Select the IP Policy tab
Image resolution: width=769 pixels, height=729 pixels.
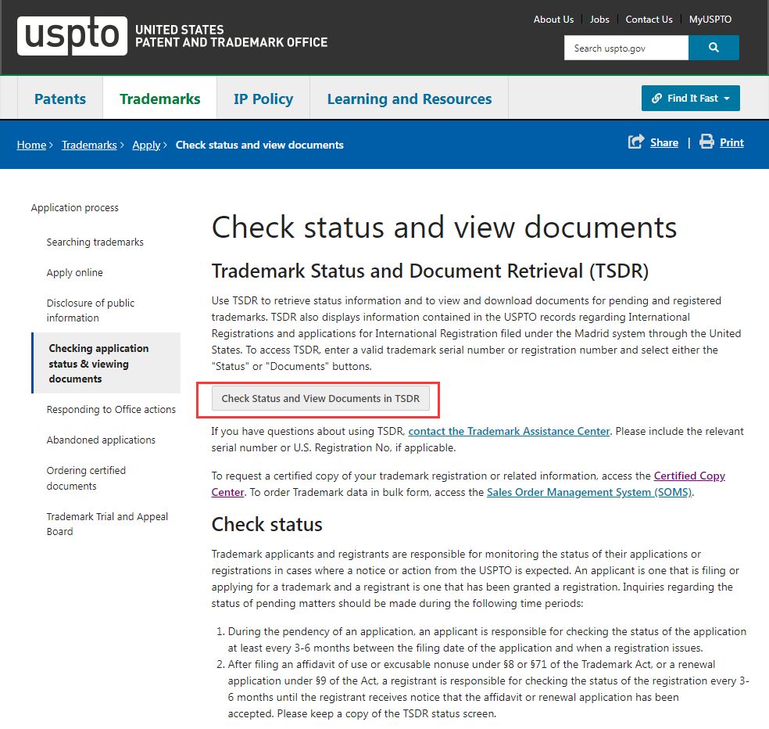pyautogui.click(x=263, y=99)
